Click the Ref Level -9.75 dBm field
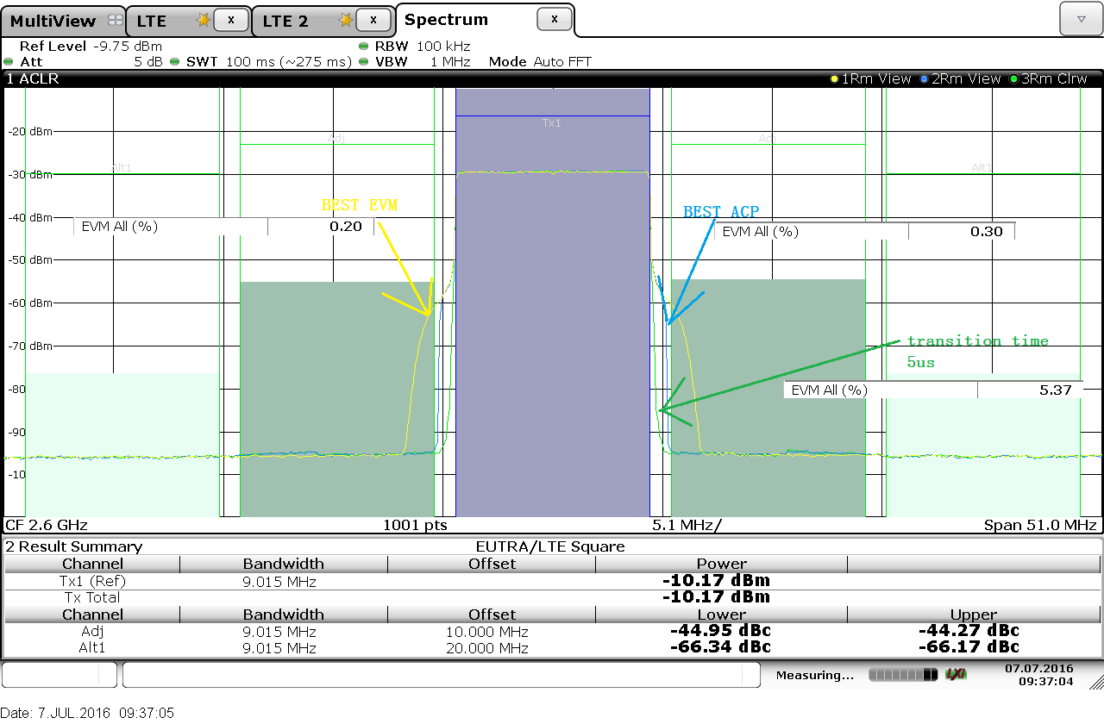The height and width of the screenshot is (724, 1104). [x=91, y=46]
